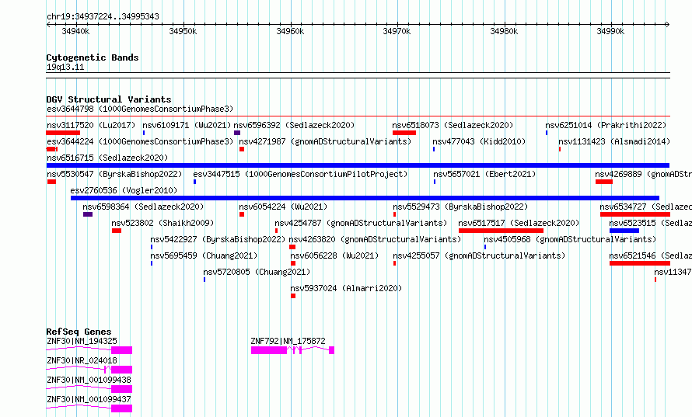Image resolution: width=692 pixels, height=417 pixels.
Task: Select the large ZNF792 exon block
Action: pyautogui.click(x=269, y=350)
